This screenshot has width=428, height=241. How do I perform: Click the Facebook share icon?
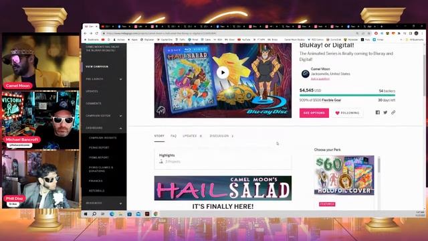pos(377,112)
